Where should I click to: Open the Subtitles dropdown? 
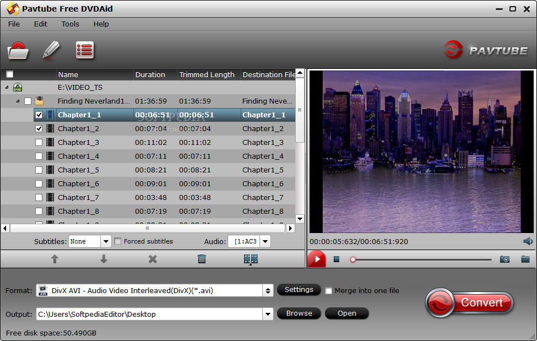[x=106, y=241]
